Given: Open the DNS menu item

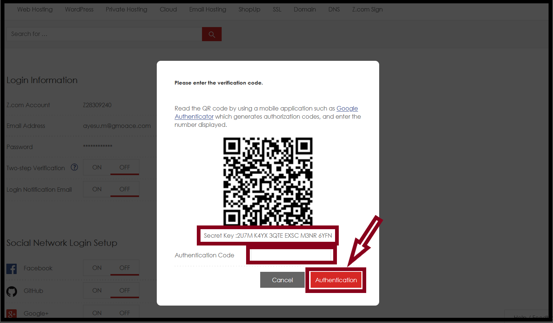Looking at the screenshot, I should (334, 9).
